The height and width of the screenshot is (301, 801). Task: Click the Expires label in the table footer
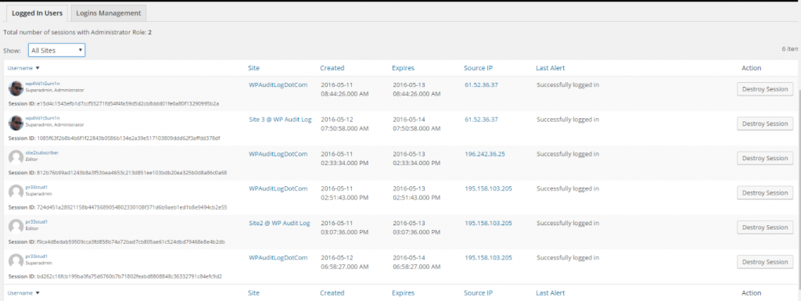[403, 293]
